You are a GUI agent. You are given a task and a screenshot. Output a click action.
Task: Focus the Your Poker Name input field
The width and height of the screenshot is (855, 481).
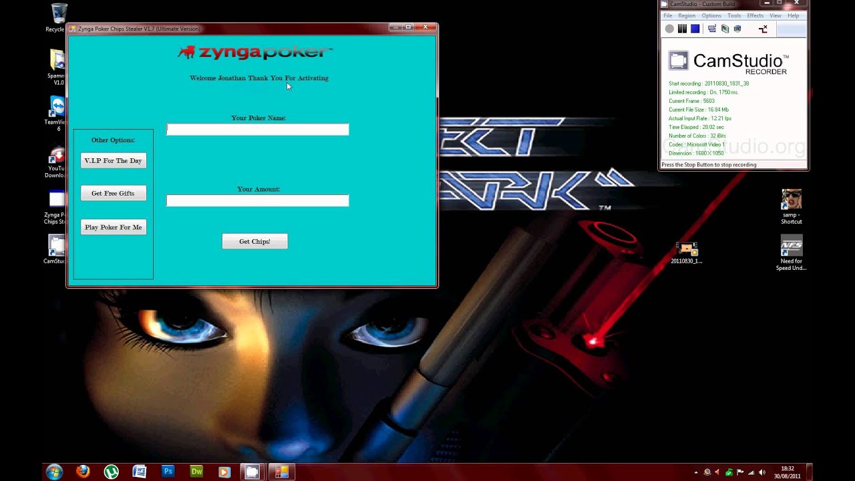(257, 130)
